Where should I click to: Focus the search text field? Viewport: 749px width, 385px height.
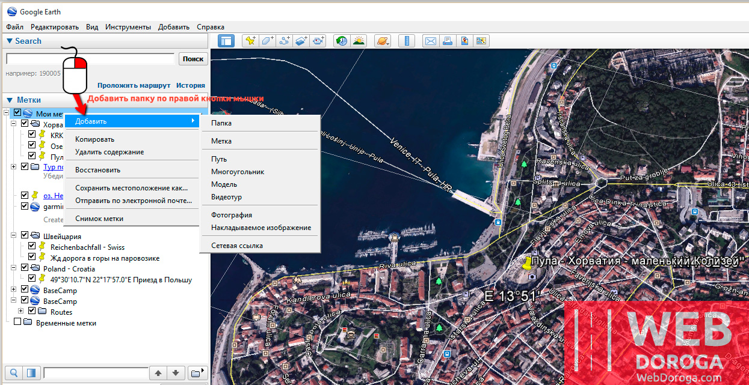(x=90, y=59)
